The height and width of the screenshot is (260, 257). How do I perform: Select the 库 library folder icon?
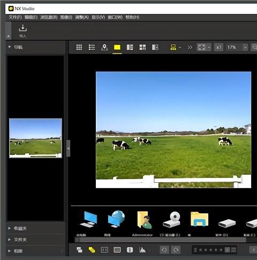click(199, 219)
